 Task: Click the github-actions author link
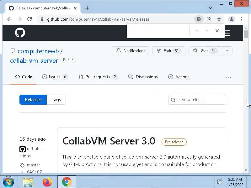32,152
